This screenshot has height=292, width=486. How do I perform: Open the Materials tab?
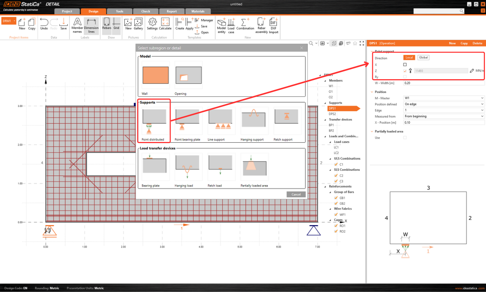[x=198, y=11]
